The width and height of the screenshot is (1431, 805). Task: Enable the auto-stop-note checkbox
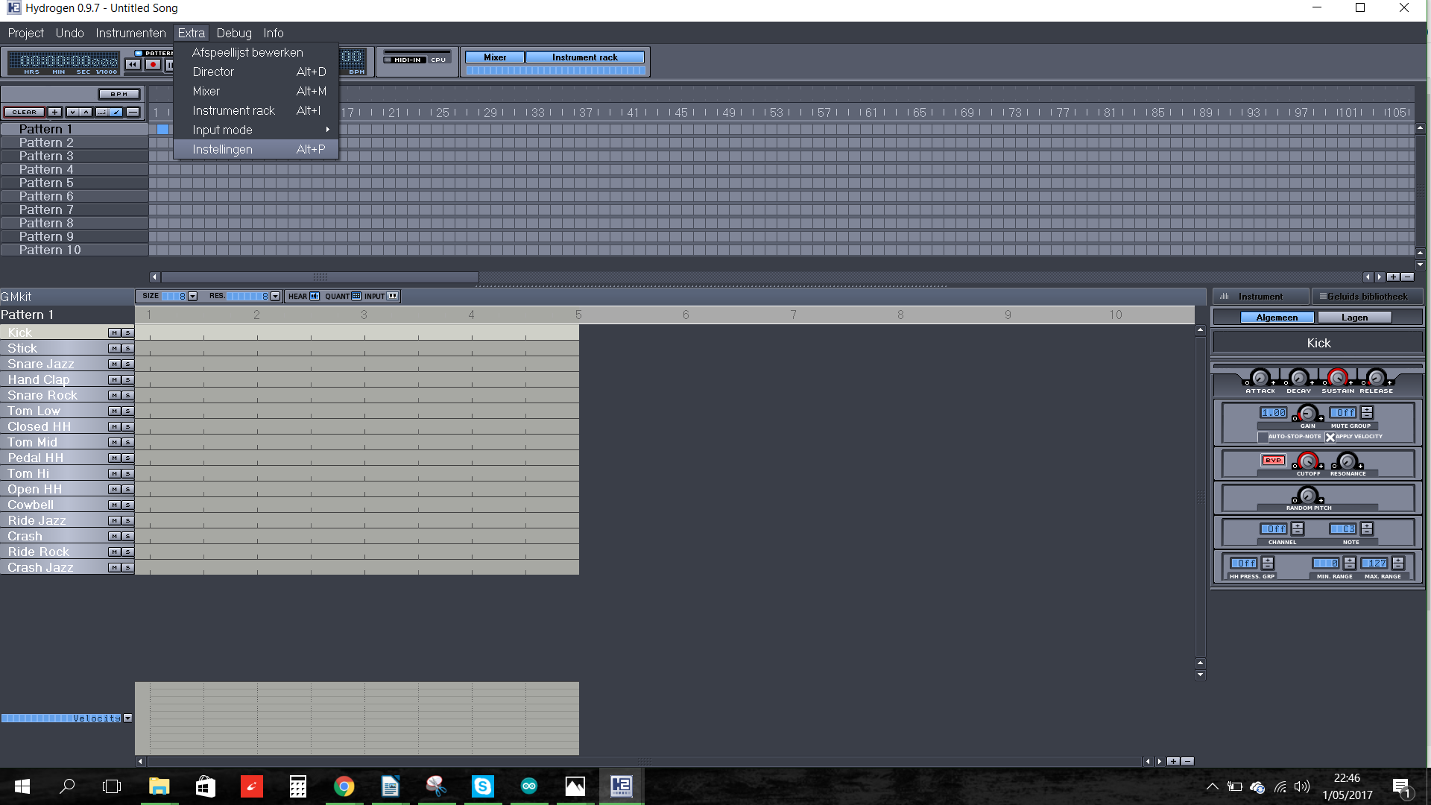(1263, 438)
